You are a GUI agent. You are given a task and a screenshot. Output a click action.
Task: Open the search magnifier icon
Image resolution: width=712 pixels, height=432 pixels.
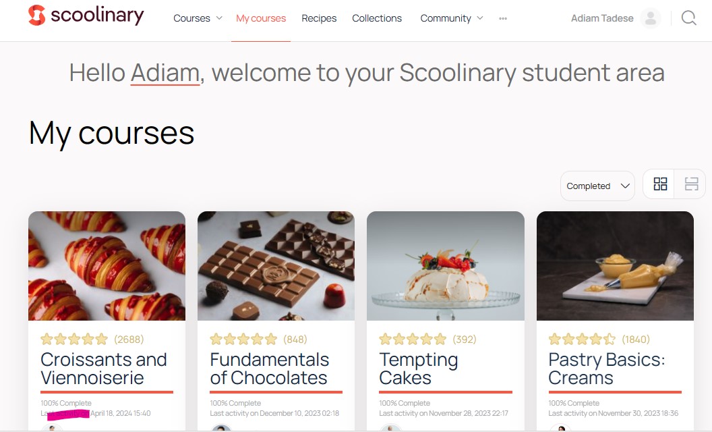[688, 18]
